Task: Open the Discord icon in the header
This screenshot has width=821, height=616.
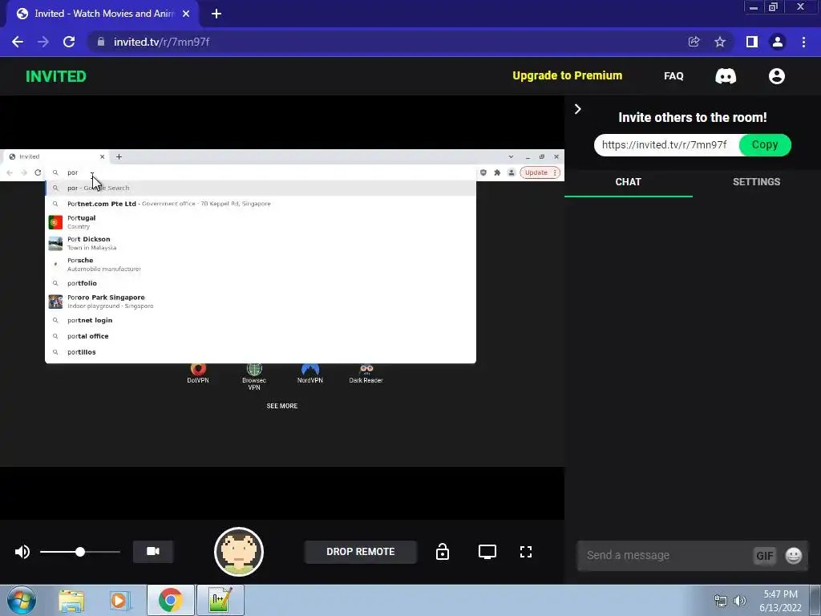Action: [x=725, y=76]
